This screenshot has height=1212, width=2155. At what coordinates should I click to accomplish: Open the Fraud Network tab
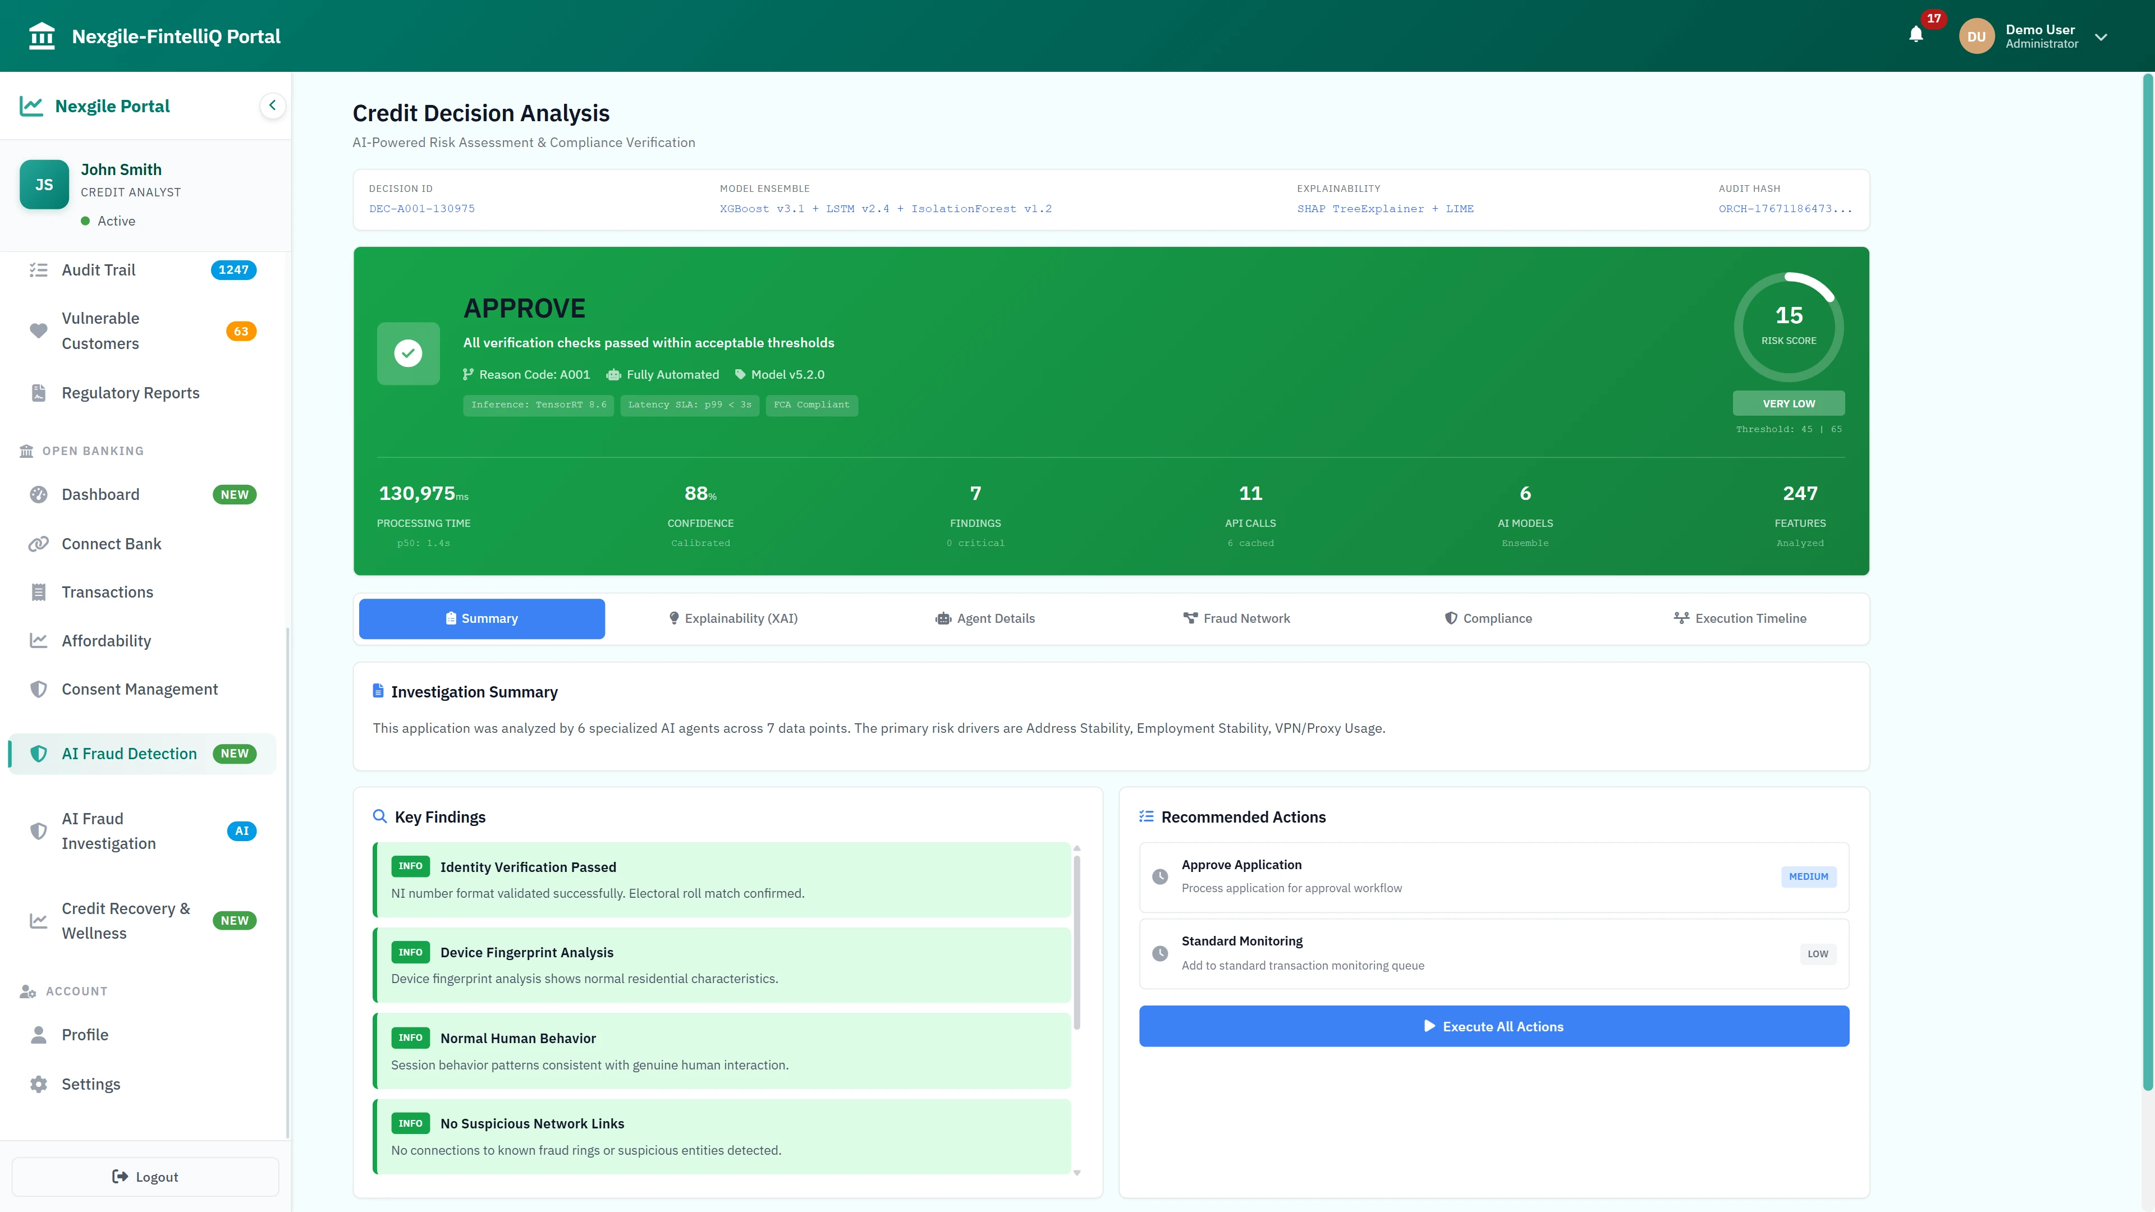pyautogui.click(x=1237, y=618)
